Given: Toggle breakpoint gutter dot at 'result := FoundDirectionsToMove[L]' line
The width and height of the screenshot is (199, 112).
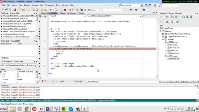Looking at the screenshot, I should pos(39,66).
